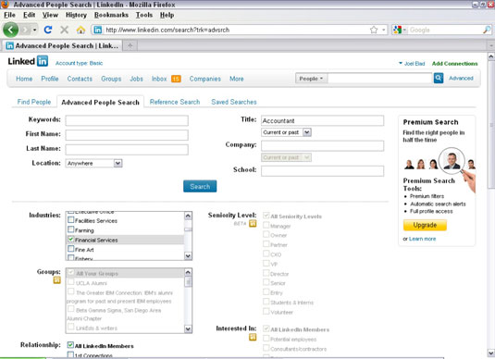Switch to the Saved Searches tab

point(234,102)
